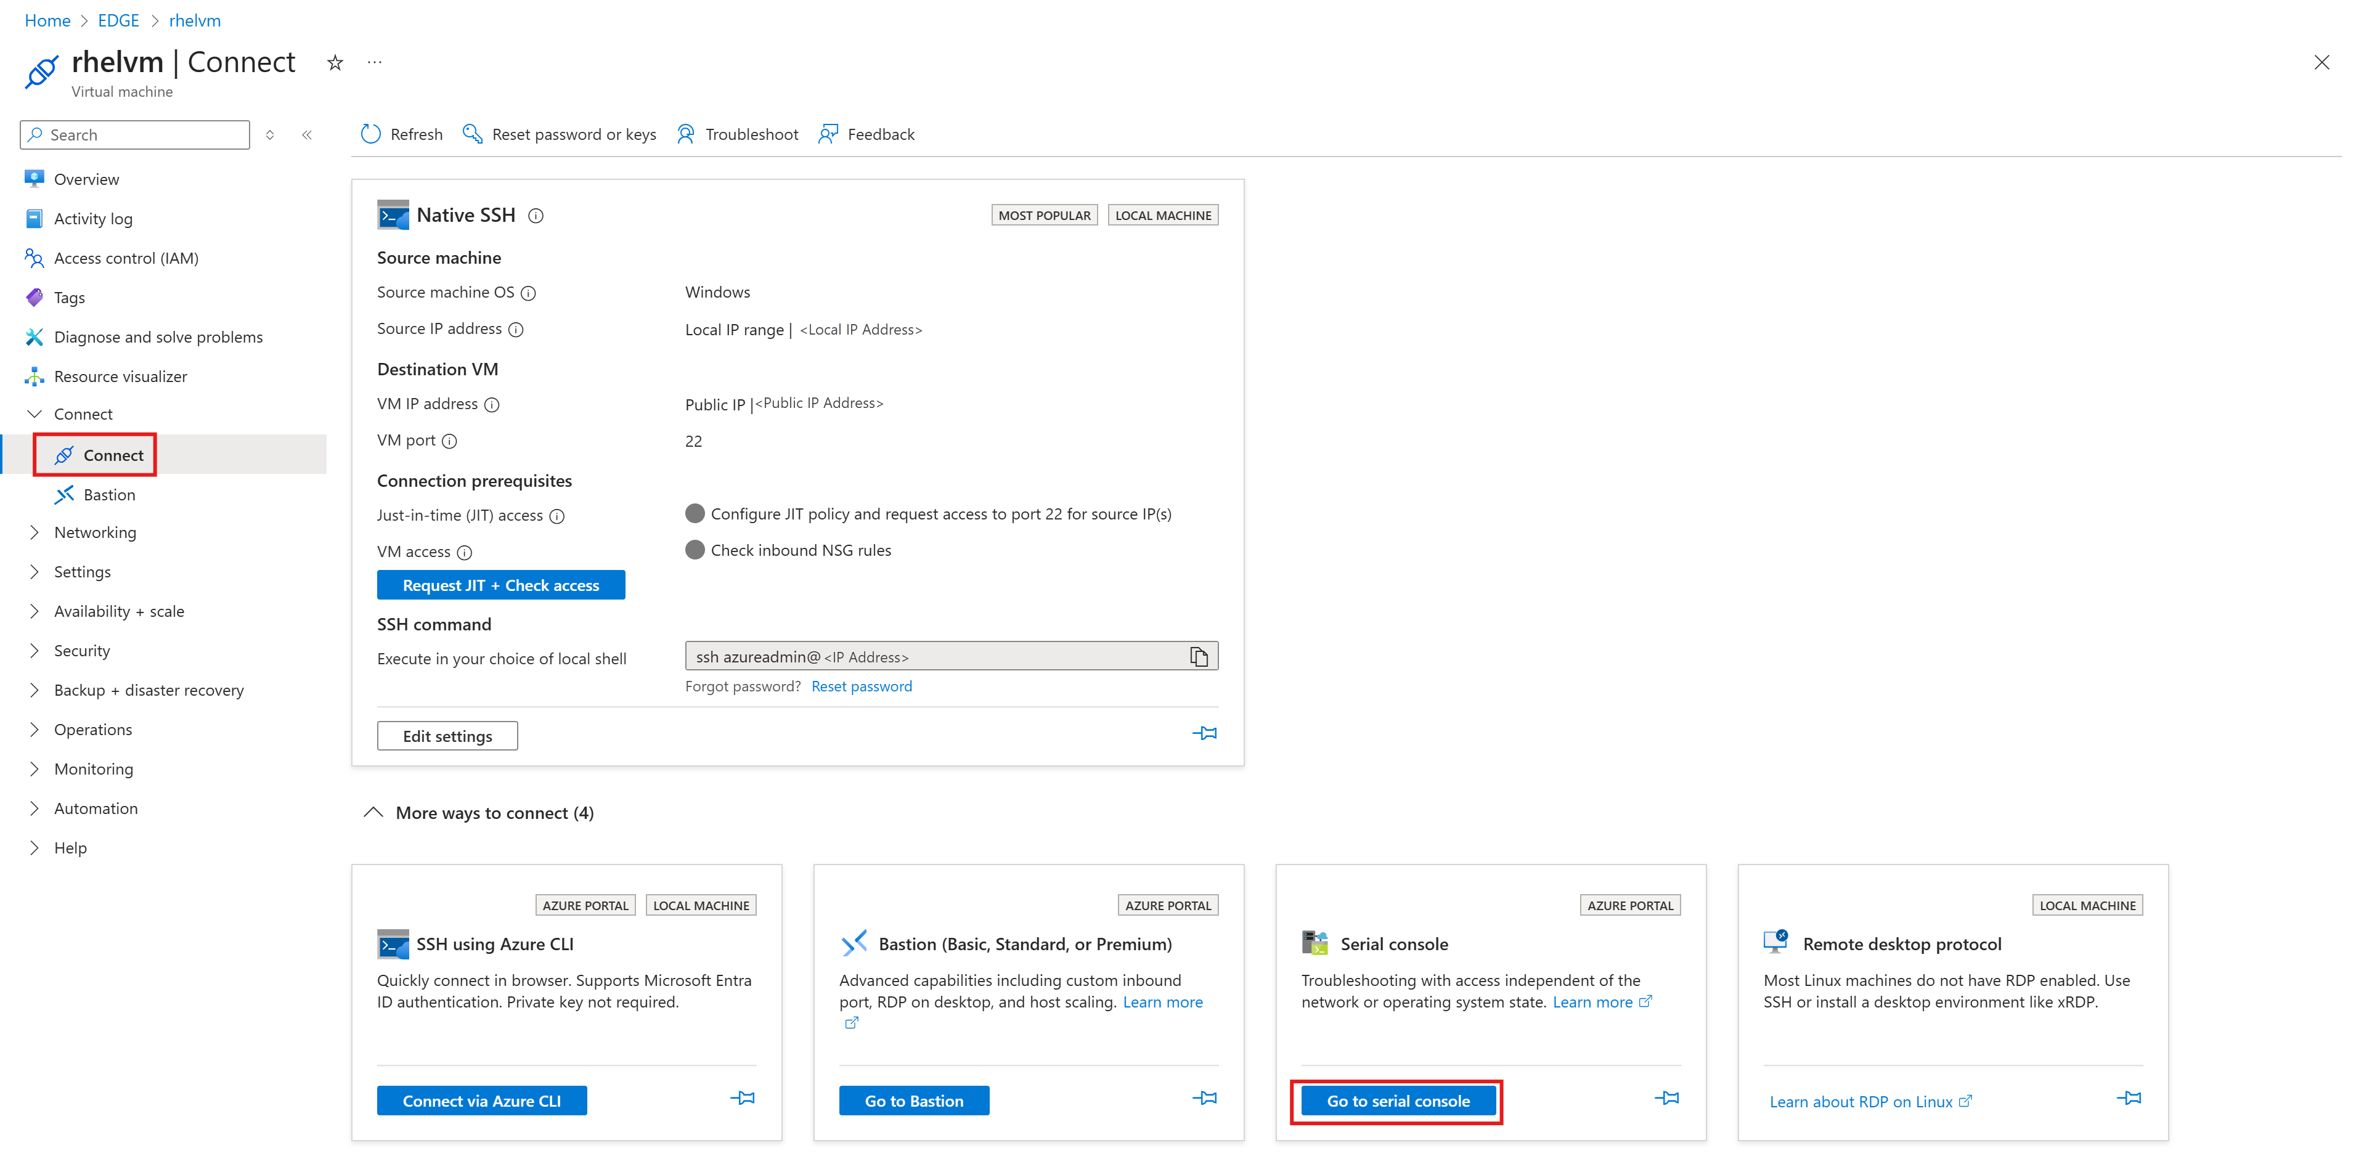Click the favorite star icon next to title
This screenshot has width=2364, height=1164.
pos(335,62)
